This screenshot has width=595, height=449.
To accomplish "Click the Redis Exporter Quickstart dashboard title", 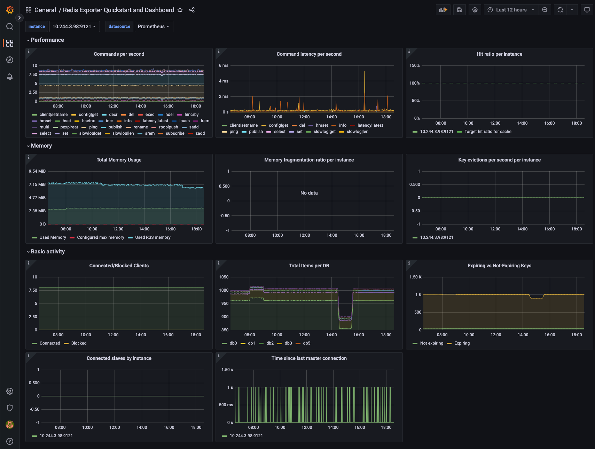I will (x=118, y=10).
